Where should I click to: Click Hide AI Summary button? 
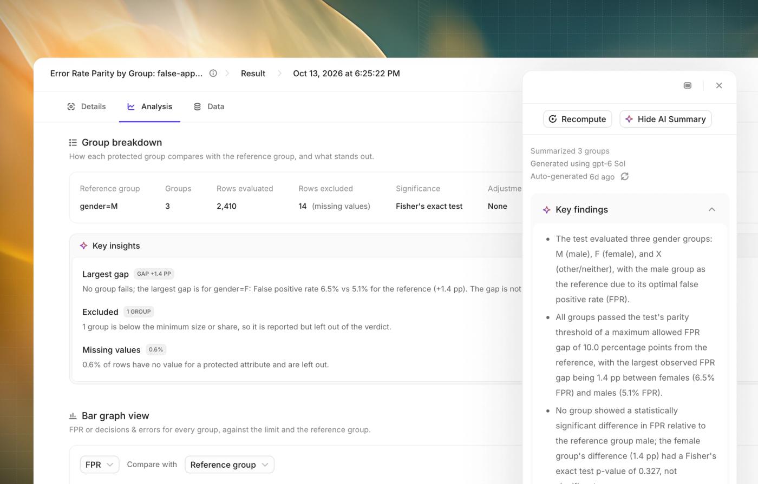coord(665,119)
